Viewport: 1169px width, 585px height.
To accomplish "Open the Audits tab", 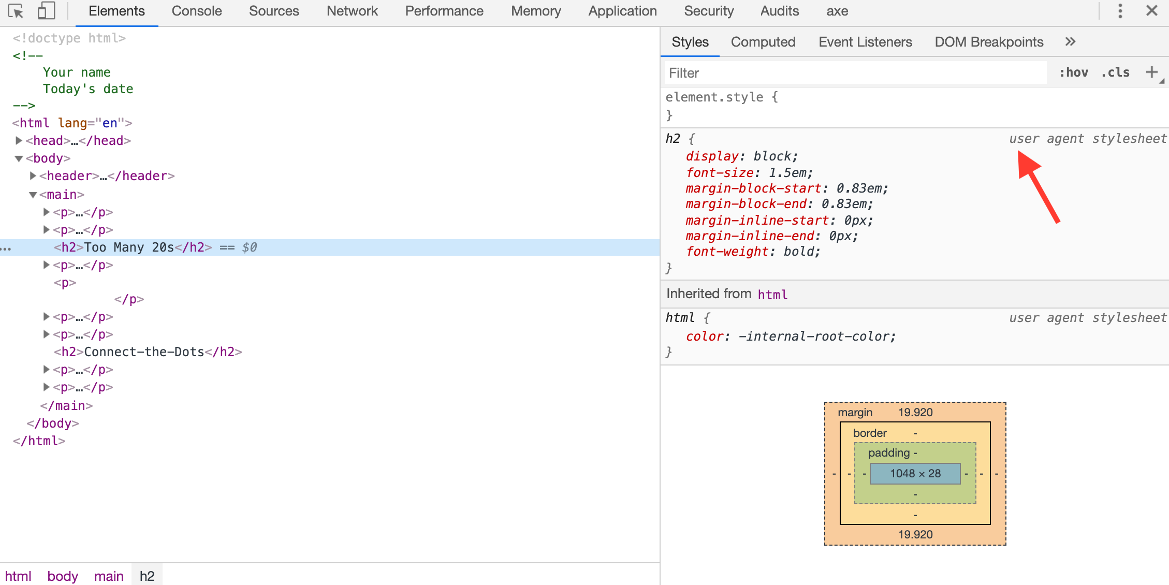I will click(x=780, y=11).
